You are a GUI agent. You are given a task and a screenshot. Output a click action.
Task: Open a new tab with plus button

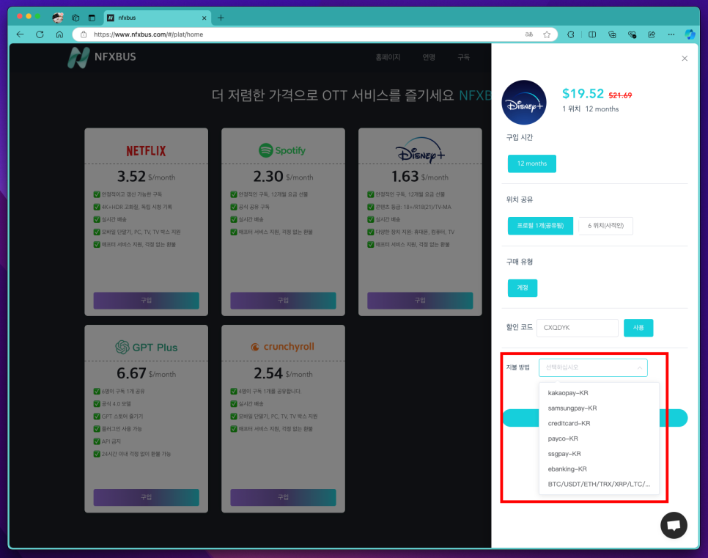(221, 18)
